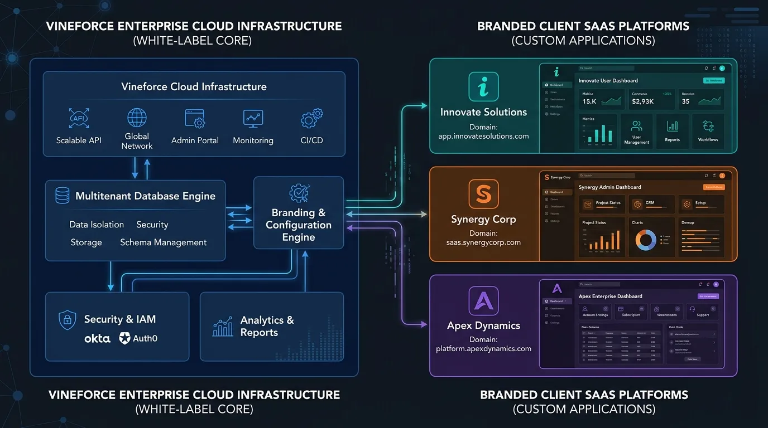Select the Global Network globe icon
Image resolution: width=768 pixels, height=428 pixels.
[x=137, y=118]
